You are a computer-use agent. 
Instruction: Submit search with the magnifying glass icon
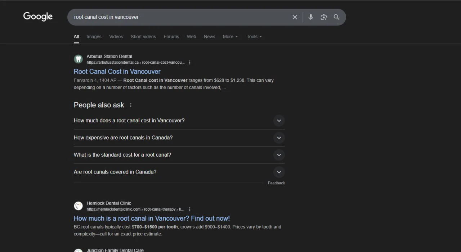[x=336, y=17]
